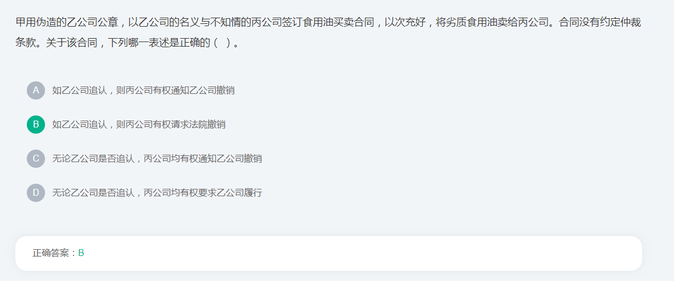Choose answer text ending with '均有权要求乙公司履行'
The image size is (674, 281).
(157, 193)
